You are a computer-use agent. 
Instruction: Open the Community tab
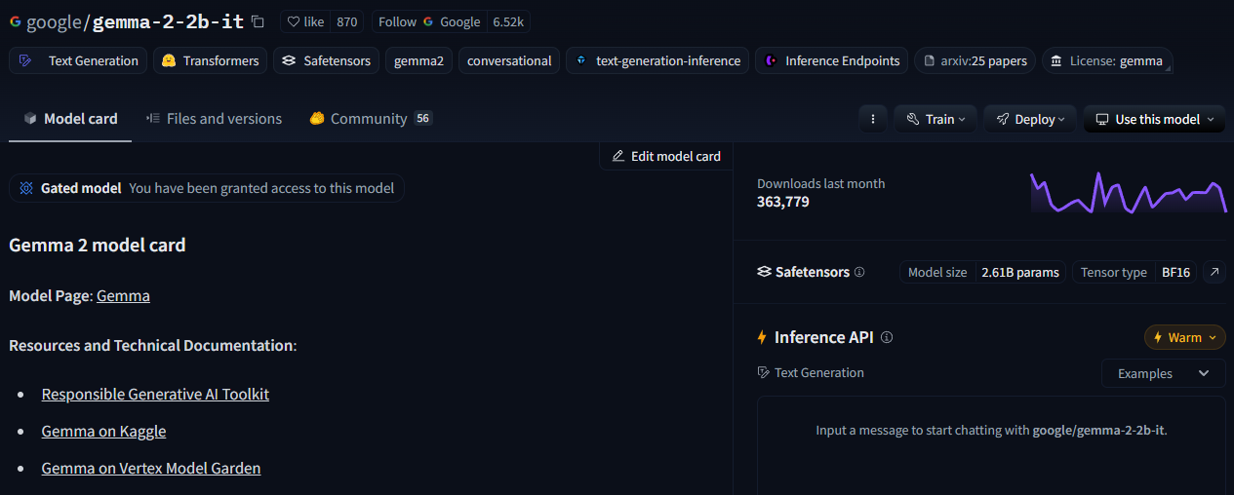click(370, 119)
